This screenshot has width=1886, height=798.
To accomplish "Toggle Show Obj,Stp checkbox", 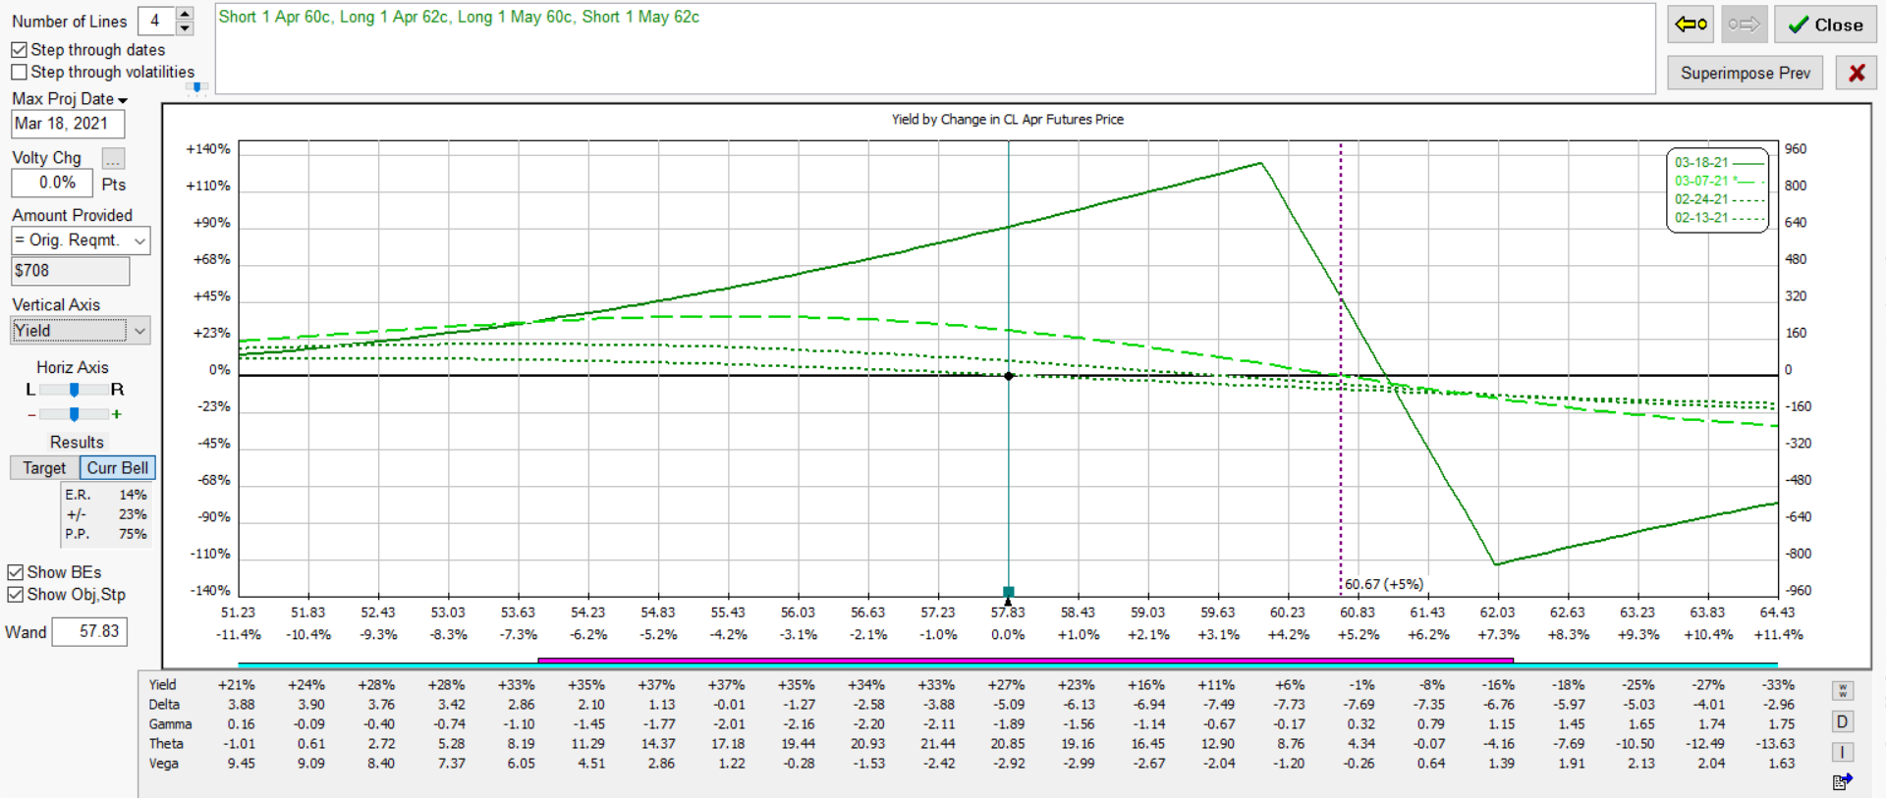I will 16,595.
